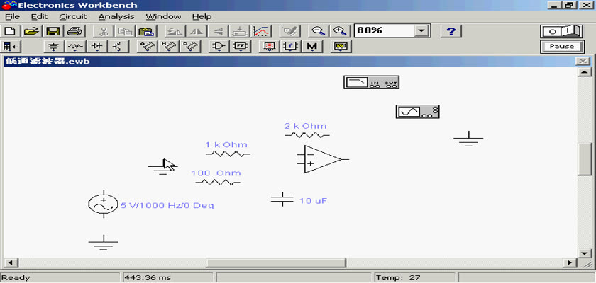Close the 低通滤波器.ewb circuit window
596x283 pixels.
coord(583,61)
